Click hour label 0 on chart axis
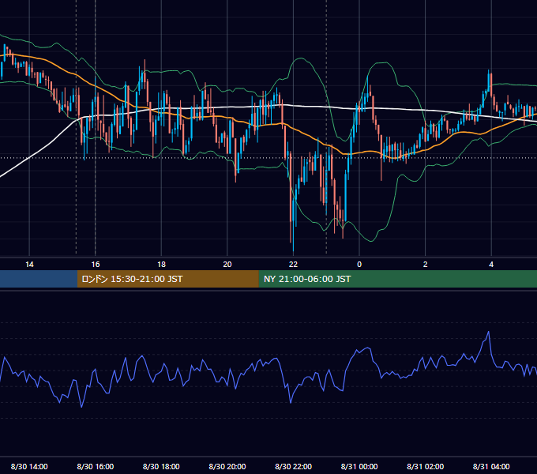This screenshot has width=537, height=474. coord(359,265)
